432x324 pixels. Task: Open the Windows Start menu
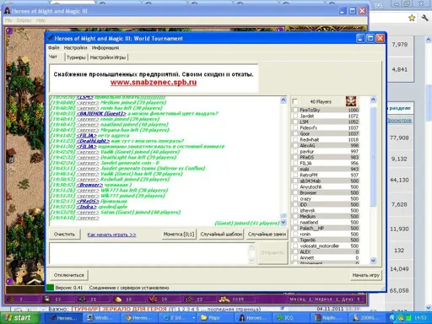pyautogui.click(x=19, y=318)
